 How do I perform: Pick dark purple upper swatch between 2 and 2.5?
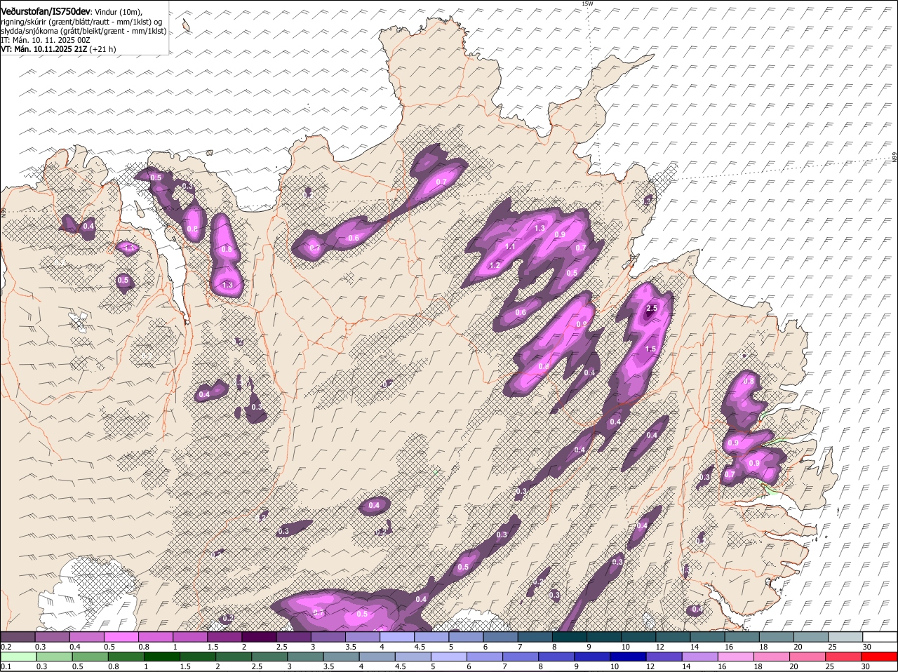click(260, 637)
